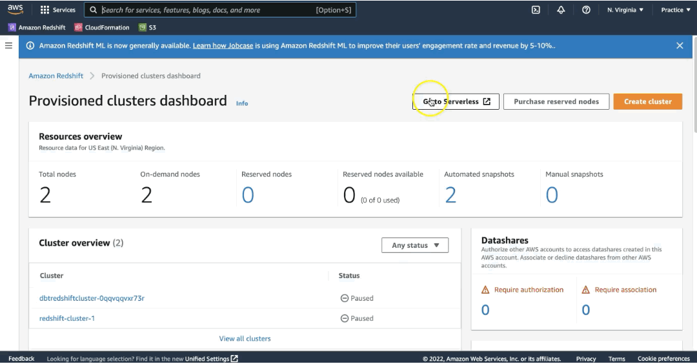
Task: Open the Services grid menu
Action: [58, 10]
